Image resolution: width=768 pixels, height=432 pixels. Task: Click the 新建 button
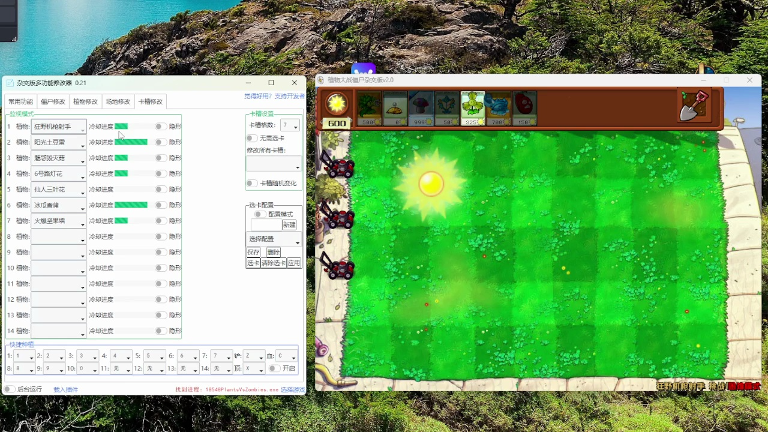pyautogui.click(x=289, y=225)
